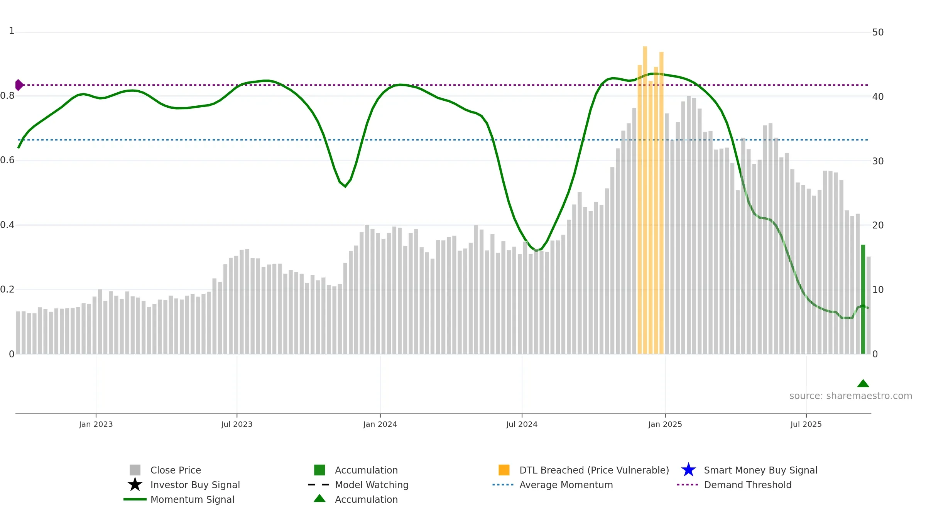
Task: Click the gray Close Price legend swatch
Action: point(135,470)
